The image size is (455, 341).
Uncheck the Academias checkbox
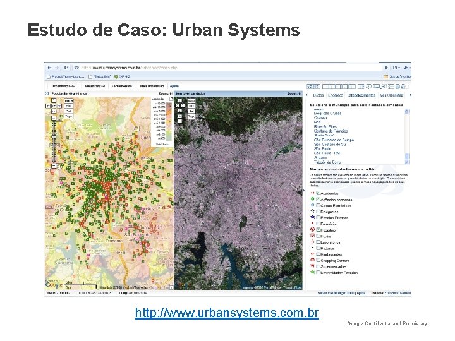pyautogui.click(x=318, y=193)
